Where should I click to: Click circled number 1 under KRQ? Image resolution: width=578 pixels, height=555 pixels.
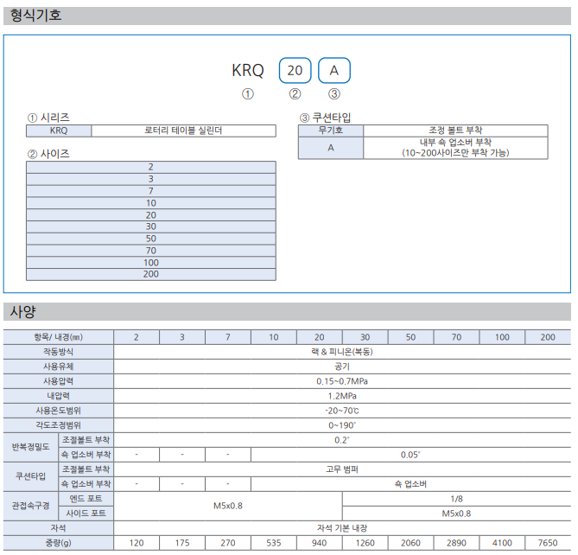tap(248, 94)
